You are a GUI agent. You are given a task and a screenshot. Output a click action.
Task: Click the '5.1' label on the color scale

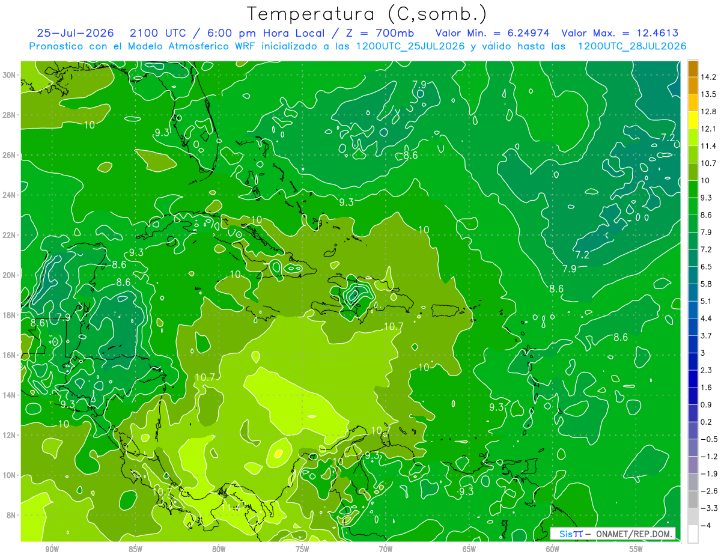(707, 301)
